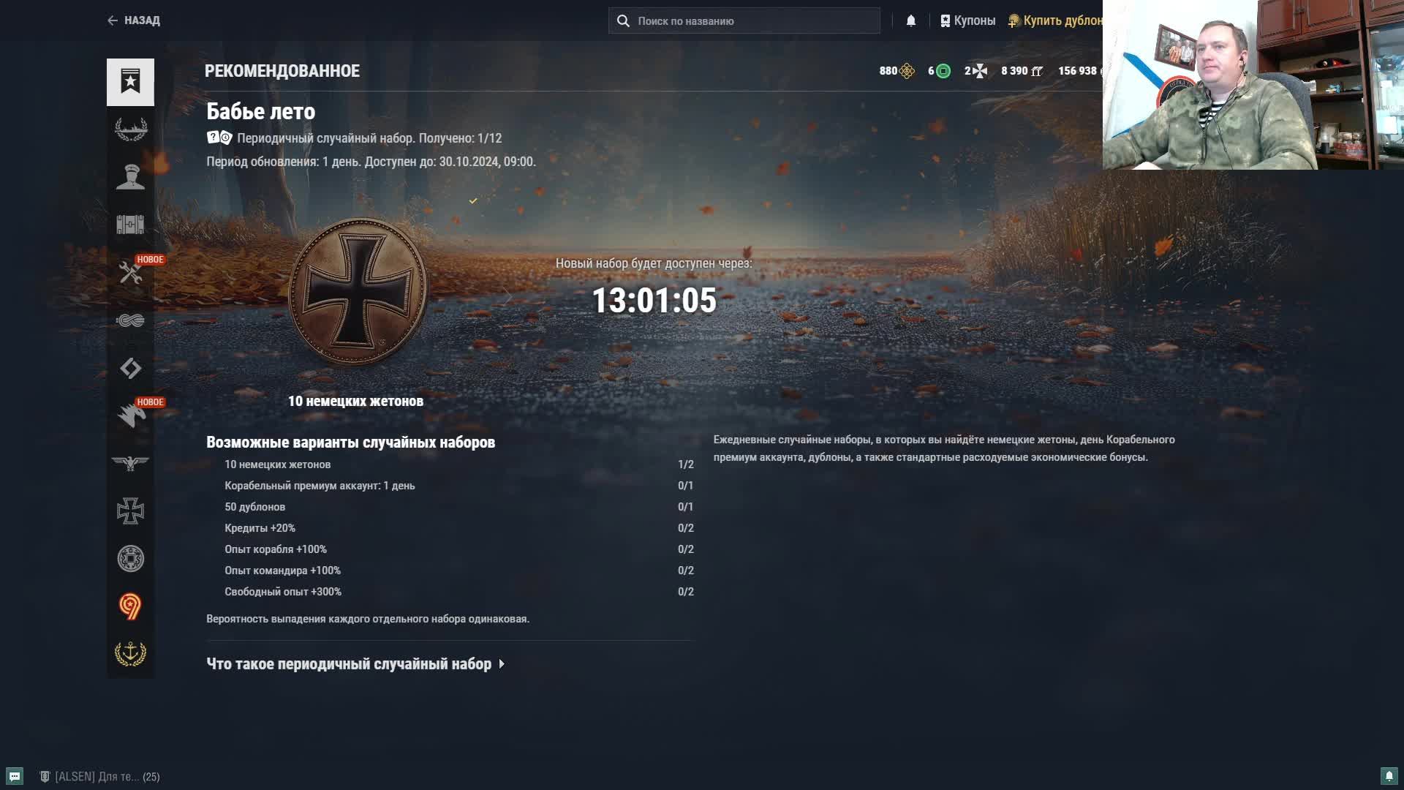
Task: Open the ships category with laurel wreath
Action: 130,129
